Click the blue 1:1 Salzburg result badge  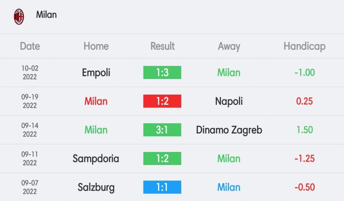[x=162, y=187]
